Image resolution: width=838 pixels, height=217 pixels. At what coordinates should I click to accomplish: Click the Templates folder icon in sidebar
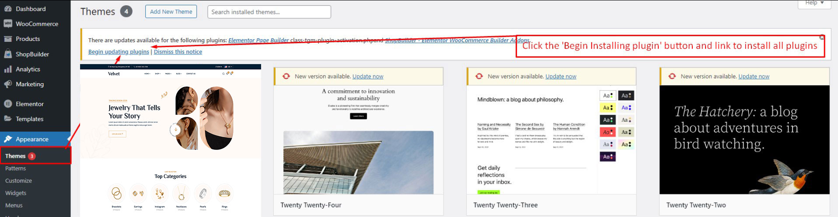[7, 119]
